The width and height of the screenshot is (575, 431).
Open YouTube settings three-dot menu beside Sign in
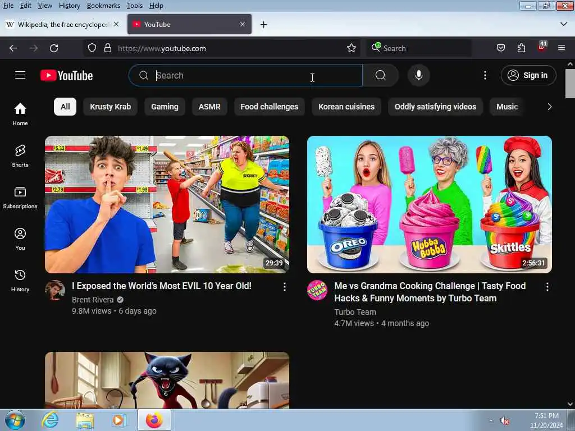tap(485, 75)
